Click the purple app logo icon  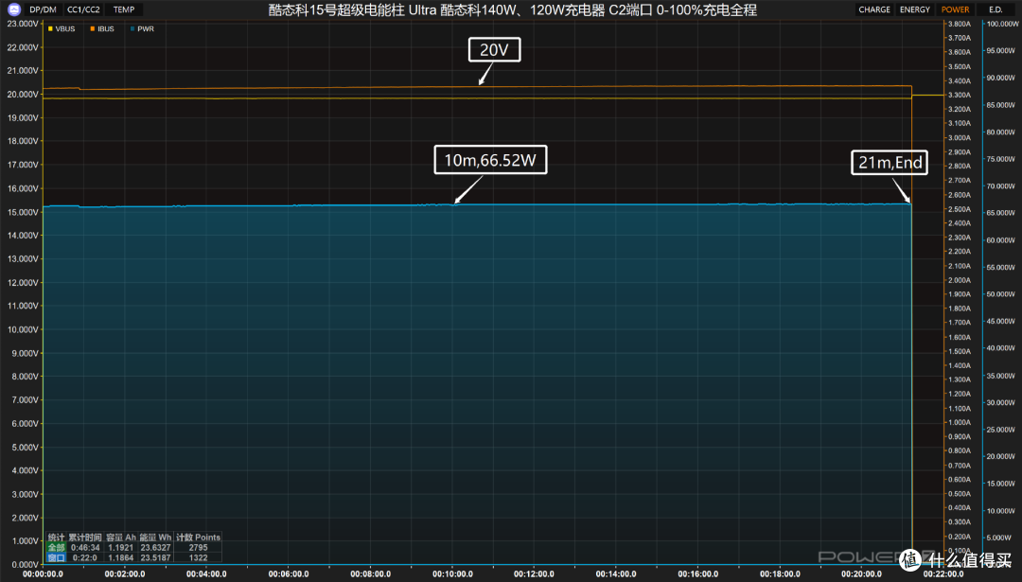point(13,9)
